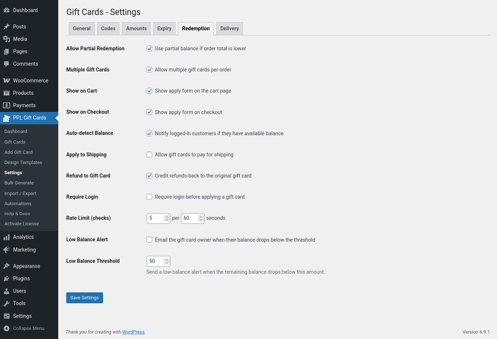The image size is (497, 339).
Task: Click the Marketing megaphone icon
Action: tap(7, 250)
